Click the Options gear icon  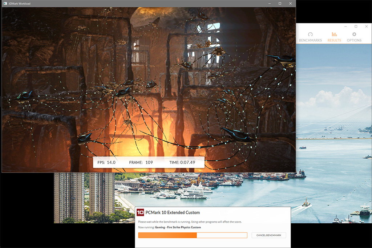[354, 34]
